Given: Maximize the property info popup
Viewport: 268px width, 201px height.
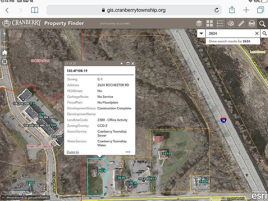Looking at the screenshot, I should click(x=128, y=64).
